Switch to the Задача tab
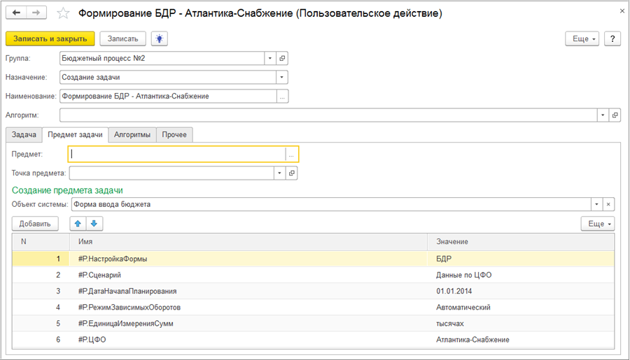 coord(23,134)
